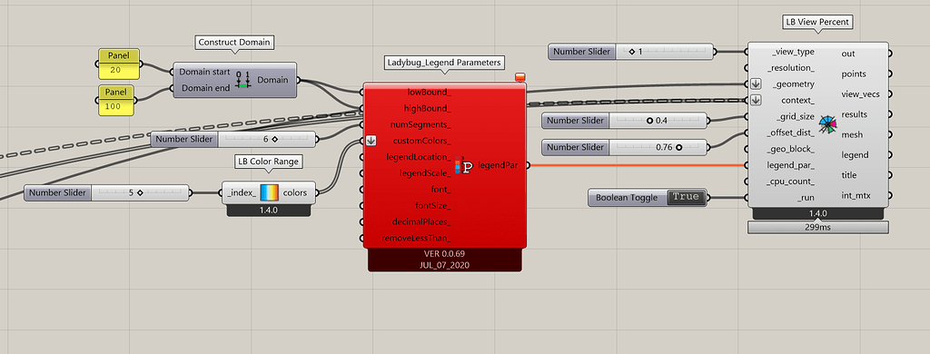930x354 pixels.
Task: Click the VER 0.0.69 version footer
Action: coord(445,254)
